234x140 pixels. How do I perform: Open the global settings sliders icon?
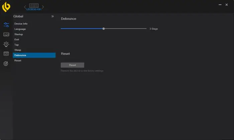point(6,25)
